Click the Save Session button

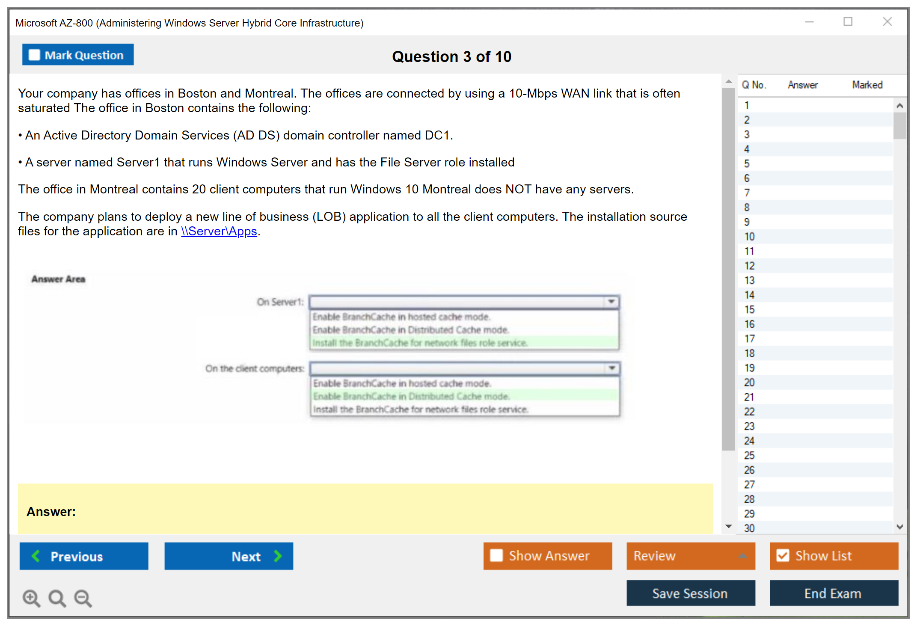tap(690, 593)
